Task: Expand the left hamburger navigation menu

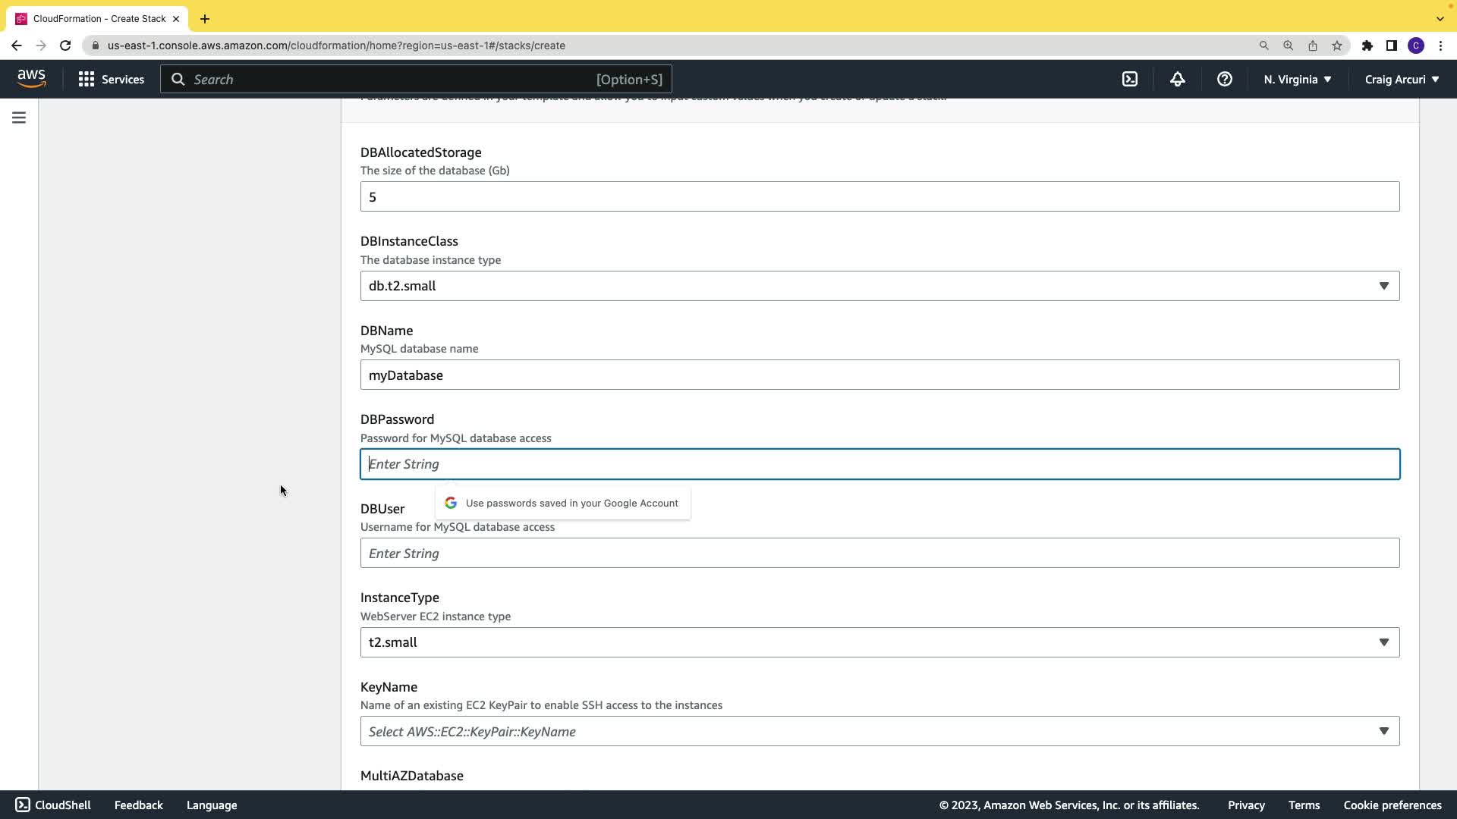Action: click(19, 118)
